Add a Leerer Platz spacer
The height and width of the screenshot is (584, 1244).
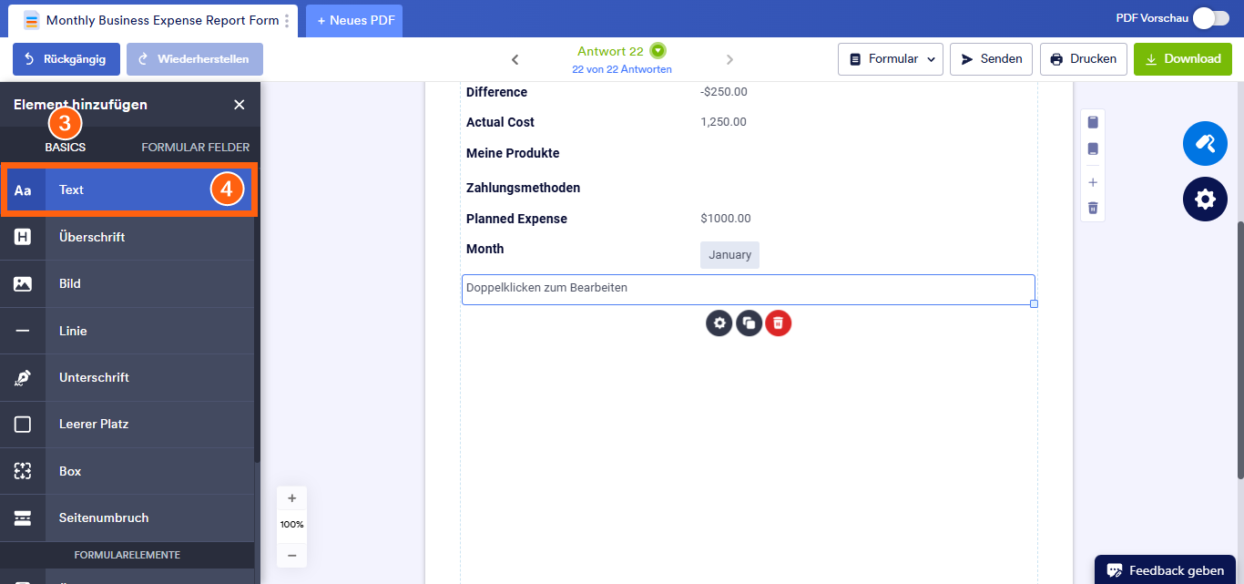(127, 424)
